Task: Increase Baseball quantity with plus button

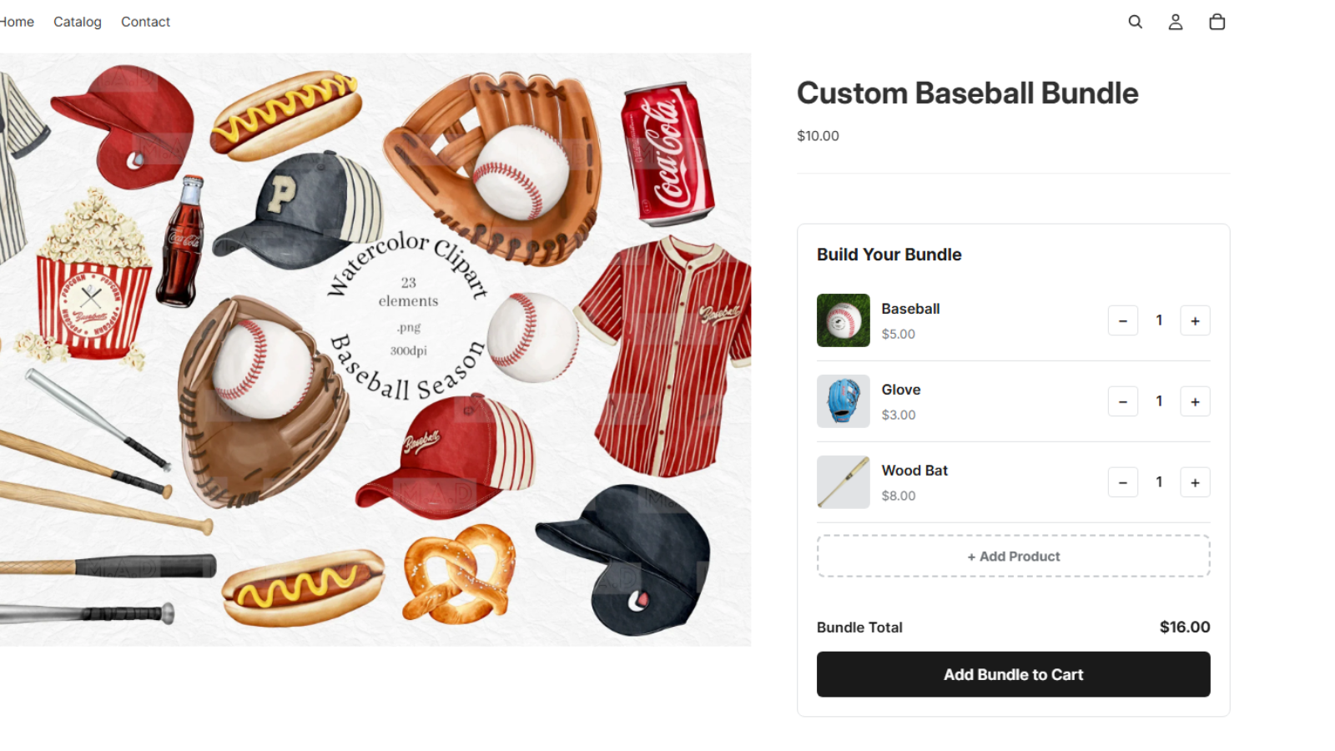Action: tap(1195, 320)
